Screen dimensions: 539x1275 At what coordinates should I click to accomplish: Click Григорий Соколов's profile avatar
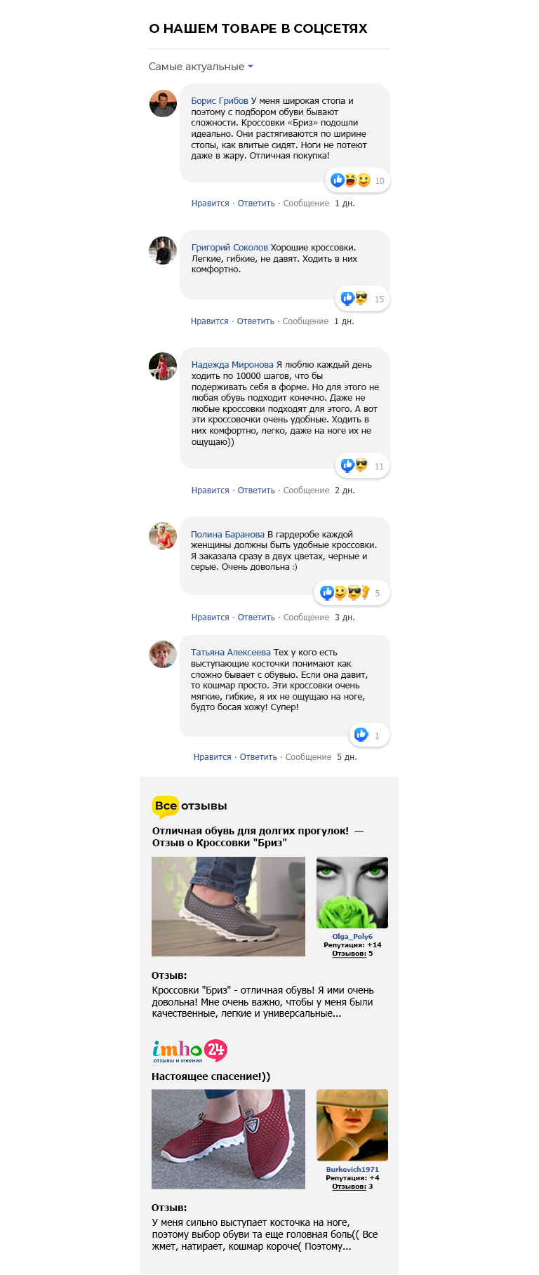click(163, 251)
